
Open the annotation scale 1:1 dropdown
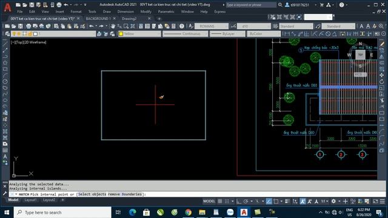coord(324,201)
